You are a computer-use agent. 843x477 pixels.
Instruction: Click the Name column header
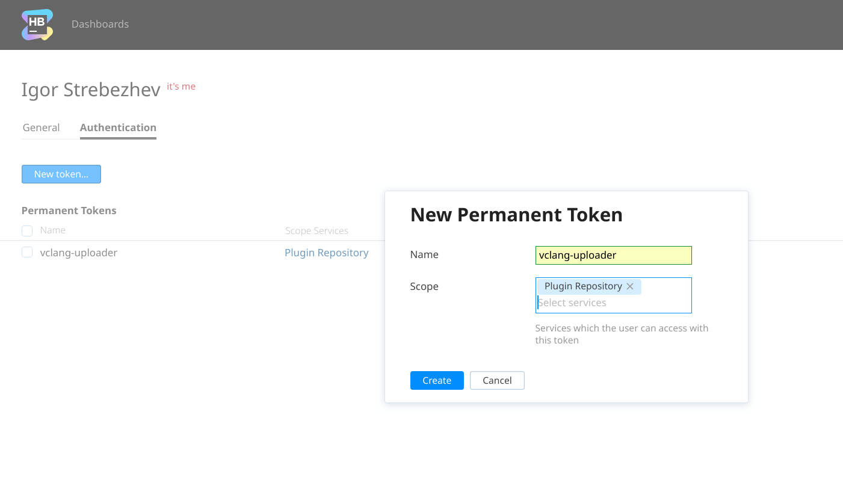53,230
